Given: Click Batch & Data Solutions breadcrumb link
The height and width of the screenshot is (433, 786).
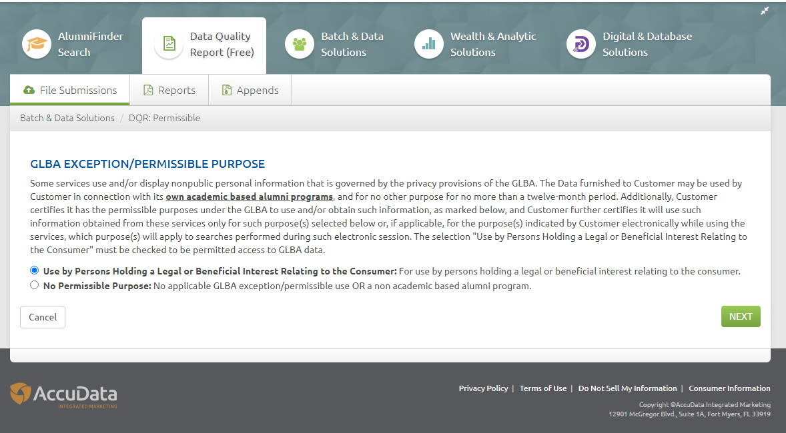Looking at the screenshot, I should (x=67, y=118).
